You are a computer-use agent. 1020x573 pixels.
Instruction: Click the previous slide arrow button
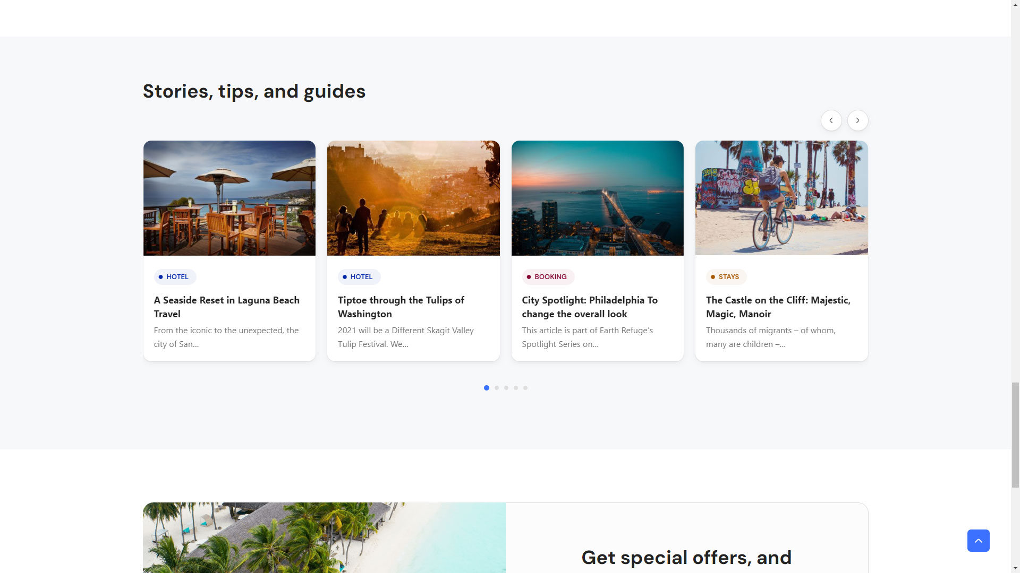point(831,120)
